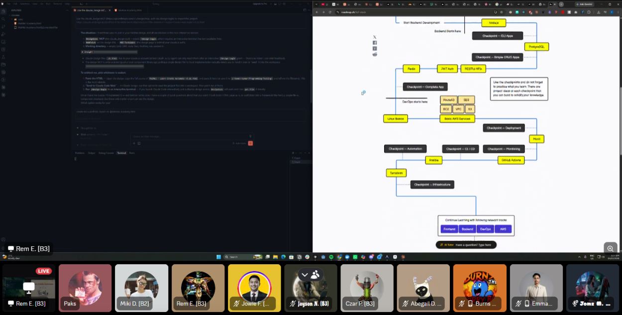622x315 pixels.
Task: Click the Facebook share icon on roadmap page
Action: 375,43
